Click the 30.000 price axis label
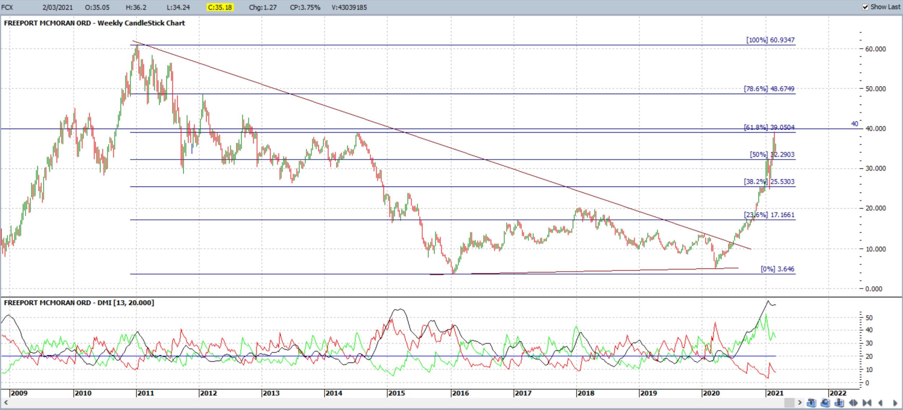Viewport: 903px width, 410px height. (875, 169)
